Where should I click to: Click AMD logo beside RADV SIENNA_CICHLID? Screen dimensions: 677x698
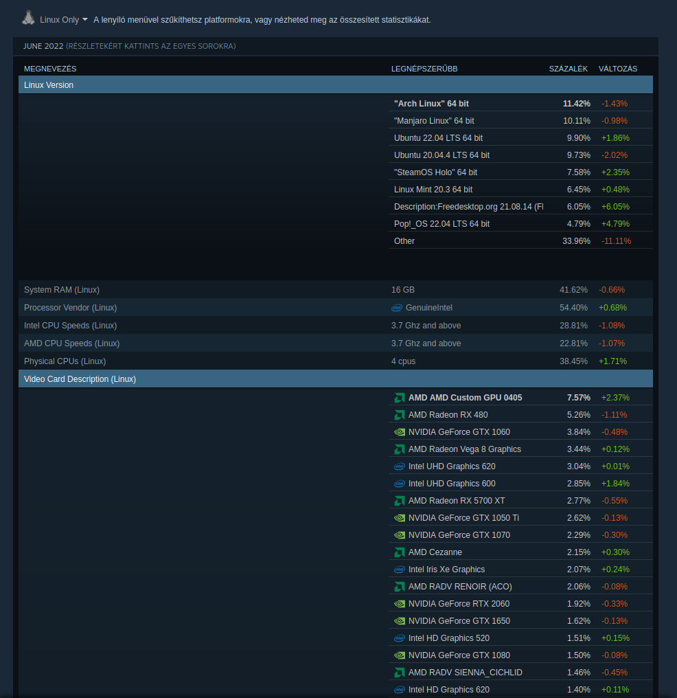click(x=400, y=673)
